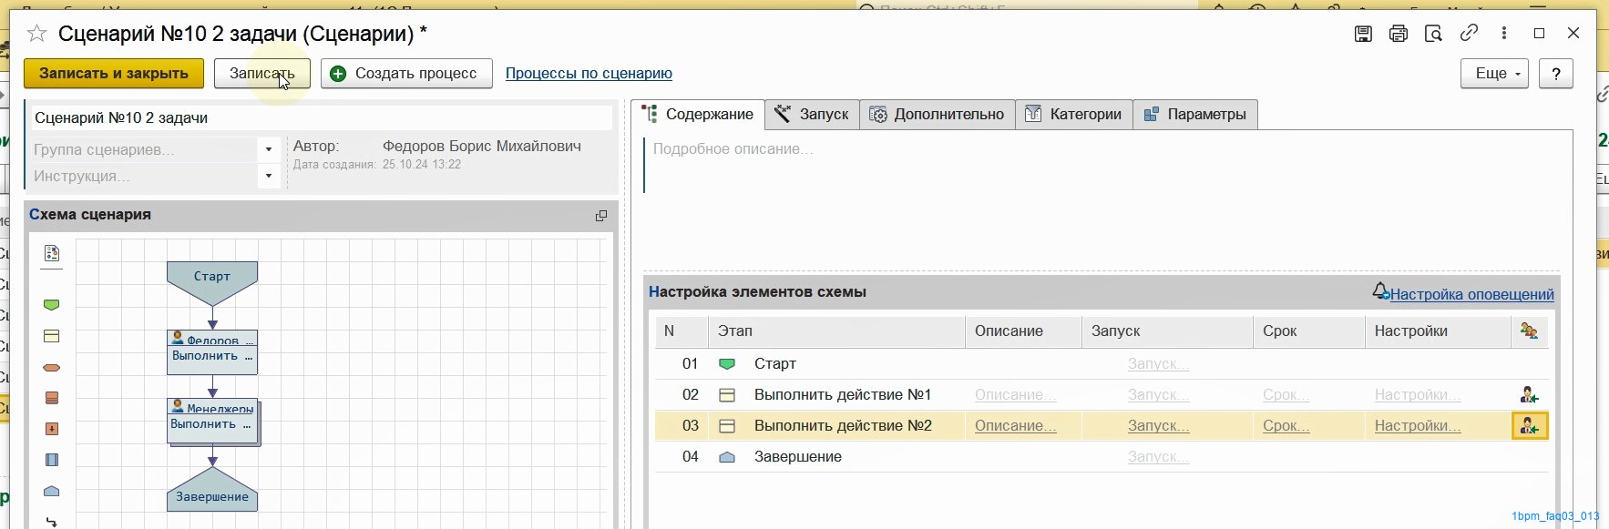Pop out the Схема сценария panel
Viewport: 1609px width, 529px height.
click(x=601, y=216)
